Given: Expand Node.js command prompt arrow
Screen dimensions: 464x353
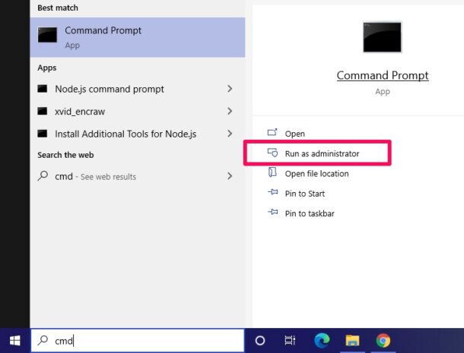Looking at the screenshot, I should (x=230, y=89).
